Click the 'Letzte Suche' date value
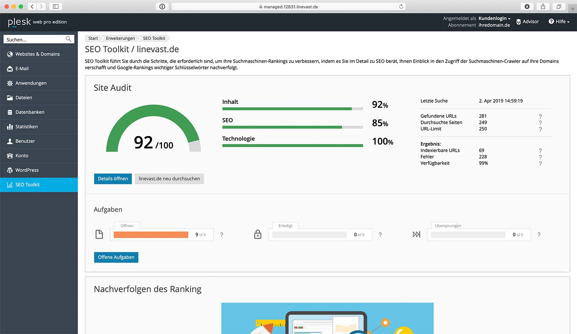The image size is (577, 334). [x=501, y=101]
